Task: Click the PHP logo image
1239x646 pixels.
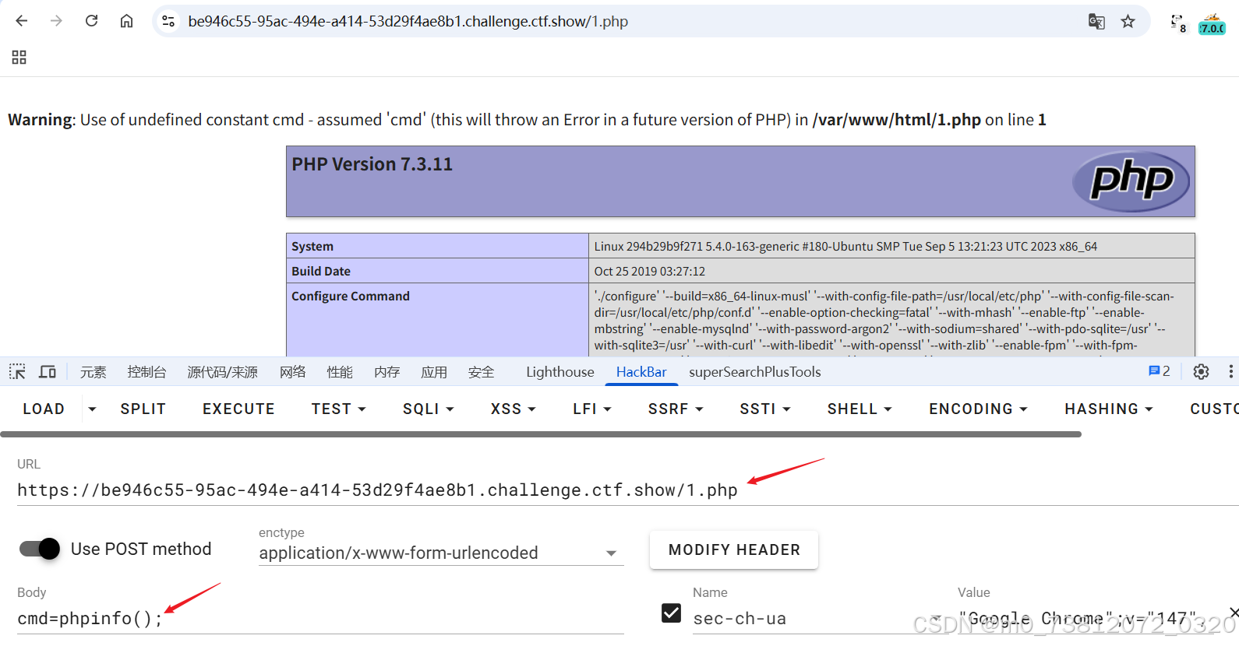Action: coord(1131,181)
